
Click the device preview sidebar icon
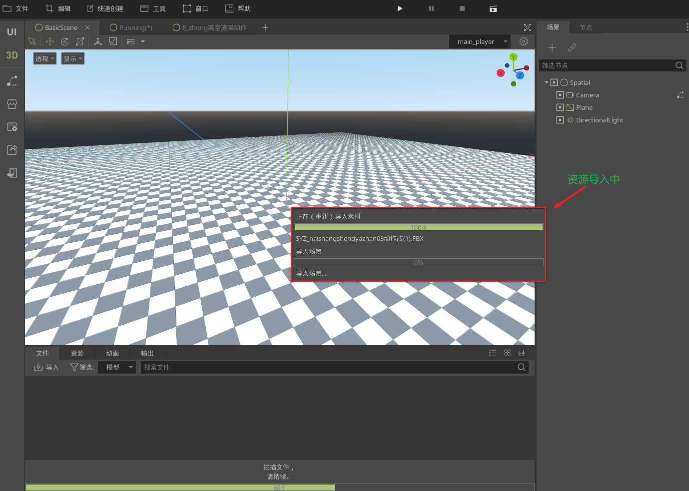click(12, 173)
